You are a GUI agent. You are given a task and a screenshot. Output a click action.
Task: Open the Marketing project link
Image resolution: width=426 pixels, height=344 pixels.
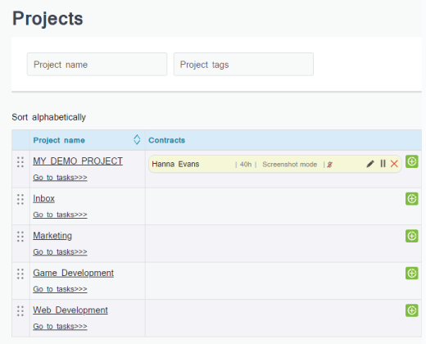[x=52, y=236]
